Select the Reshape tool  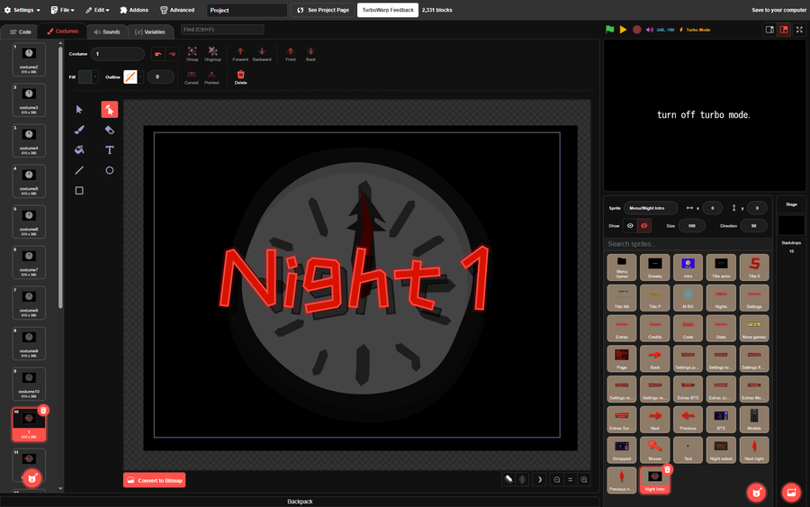coord(110,110)
